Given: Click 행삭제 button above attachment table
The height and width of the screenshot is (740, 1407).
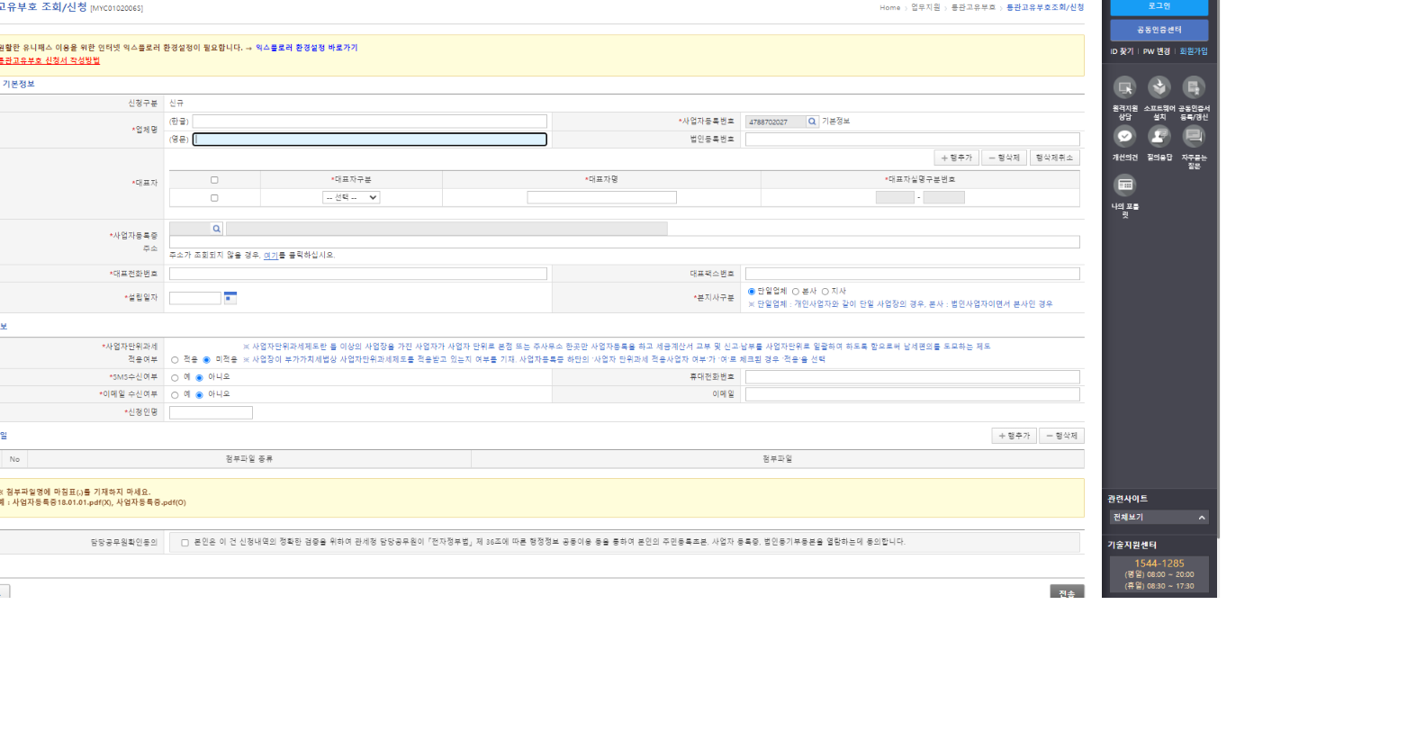Looking at the screenshot, I should coord(1061,436).
